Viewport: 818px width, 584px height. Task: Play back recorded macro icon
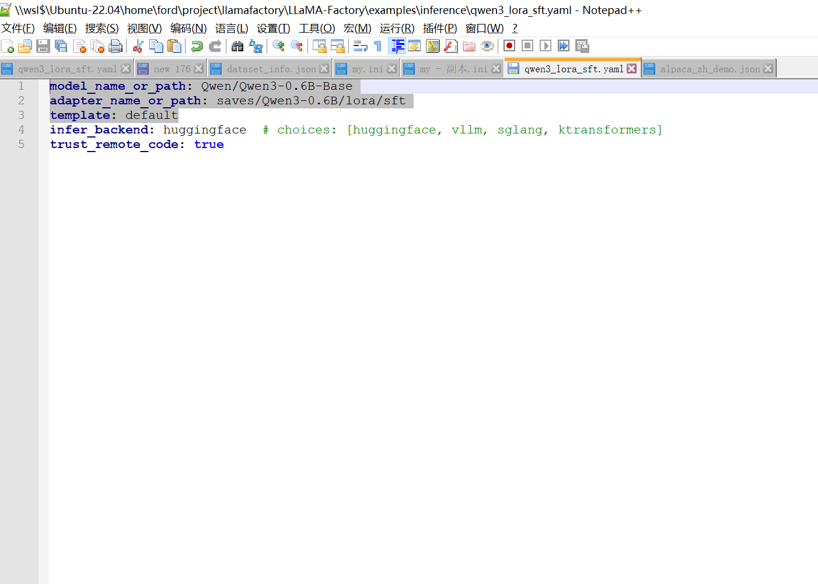[546, 46]
